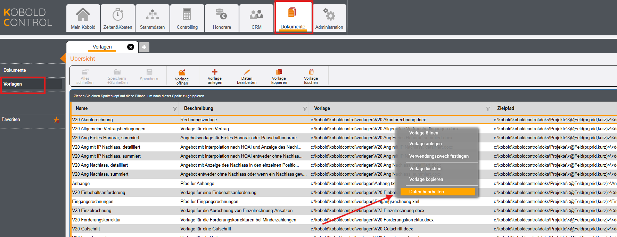The height and width of the screenshot is (237, 617).
Task: Add a new tab with plus button
Action: coord(144,47)
